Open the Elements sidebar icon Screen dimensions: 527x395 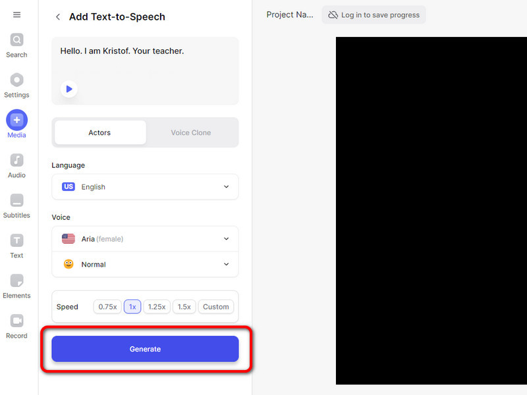coord(16,281)
